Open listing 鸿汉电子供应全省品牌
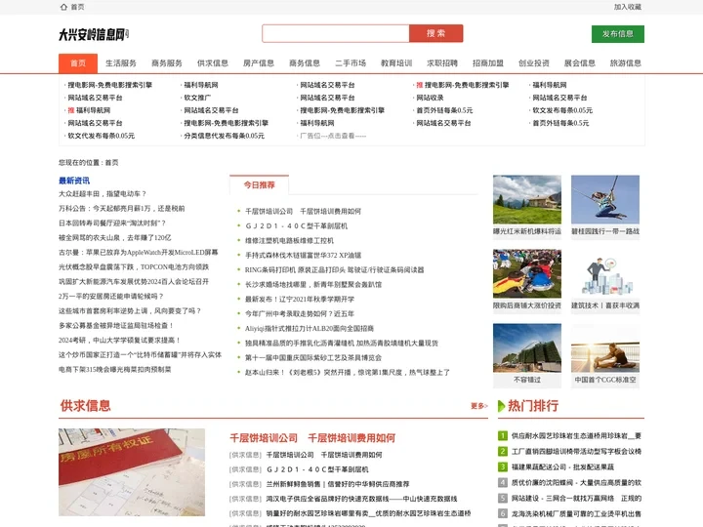Viewport: 703px width, 527px height. pyautogui.click(x=361, y=499)
